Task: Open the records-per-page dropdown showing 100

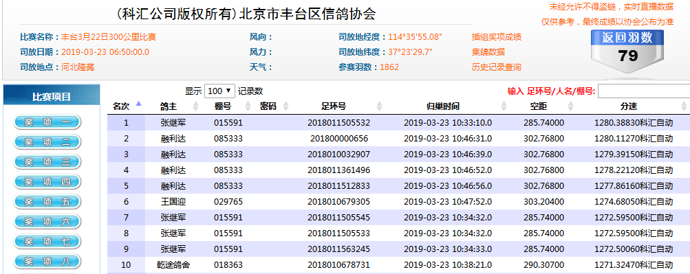Action: (x=219, y=91)
